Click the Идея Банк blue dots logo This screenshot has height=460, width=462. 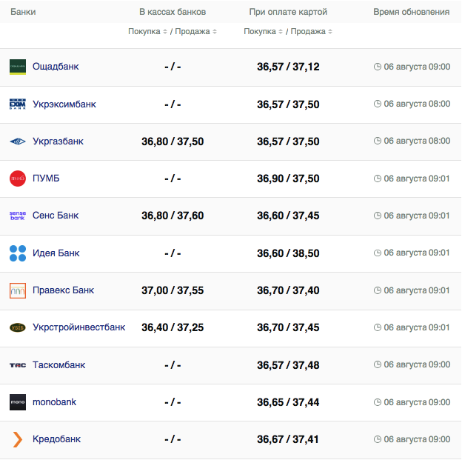18,253
